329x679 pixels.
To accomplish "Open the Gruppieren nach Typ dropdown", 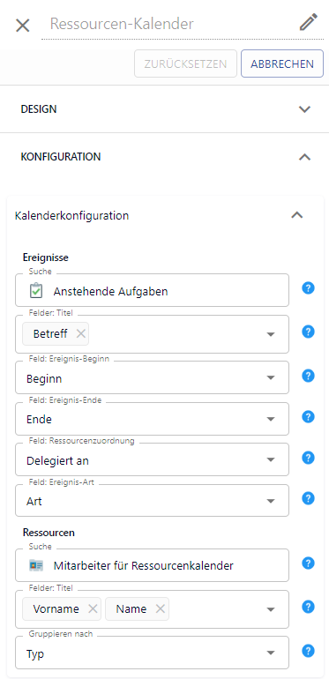I will (x=152, y=653).
